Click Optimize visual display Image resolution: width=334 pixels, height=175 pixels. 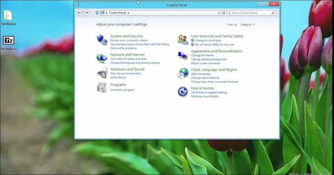point(205,96)
